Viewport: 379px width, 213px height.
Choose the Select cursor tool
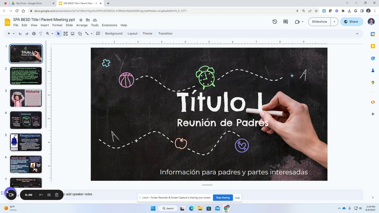tap(58, 34)
